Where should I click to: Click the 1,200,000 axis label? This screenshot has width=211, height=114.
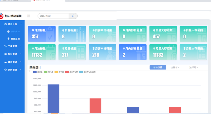coord(37,85)
